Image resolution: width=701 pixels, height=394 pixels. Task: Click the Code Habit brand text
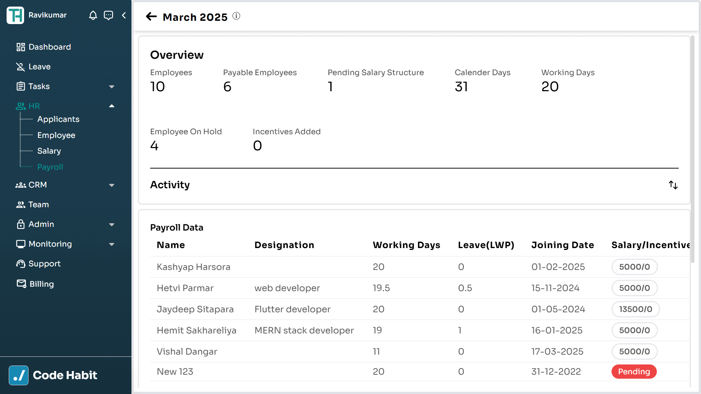point(65,375)
